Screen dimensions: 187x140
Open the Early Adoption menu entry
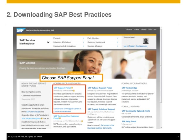point(93,38)
